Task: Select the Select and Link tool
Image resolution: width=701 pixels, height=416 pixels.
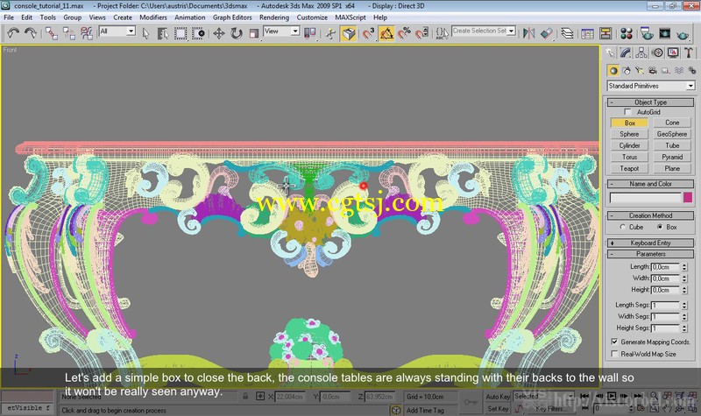Action: click(x=51, y=33)
